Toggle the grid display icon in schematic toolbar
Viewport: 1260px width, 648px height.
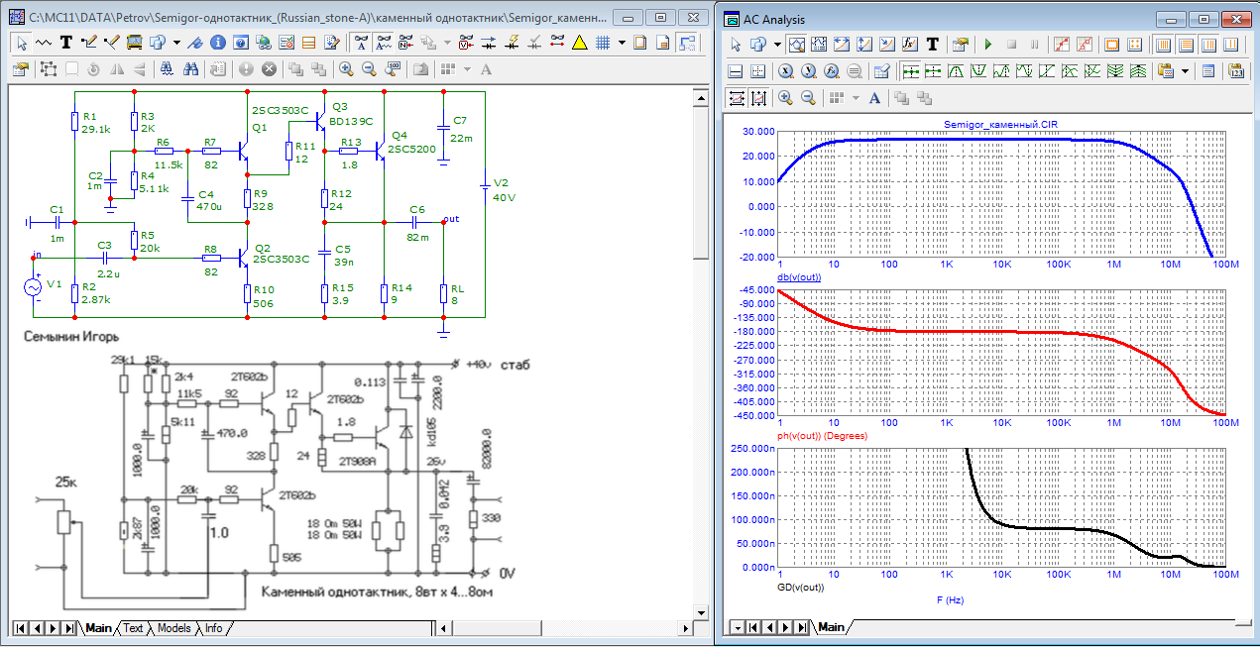(602, 43)
